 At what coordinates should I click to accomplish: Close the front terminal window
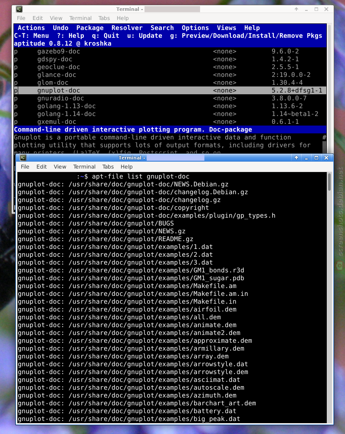click(x=326, y=158)
